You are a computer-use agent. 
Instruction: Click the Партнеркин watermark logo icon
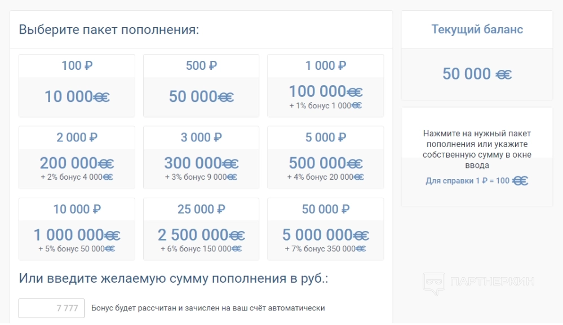click(433, 283)
